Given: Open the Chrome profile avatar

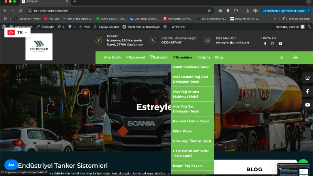Looking at the screenshot, I should pyautogui.click(x=255, y=11).
